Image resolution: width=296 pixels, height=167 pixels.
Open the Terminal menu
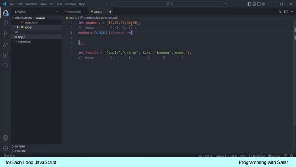coord(70,4)
